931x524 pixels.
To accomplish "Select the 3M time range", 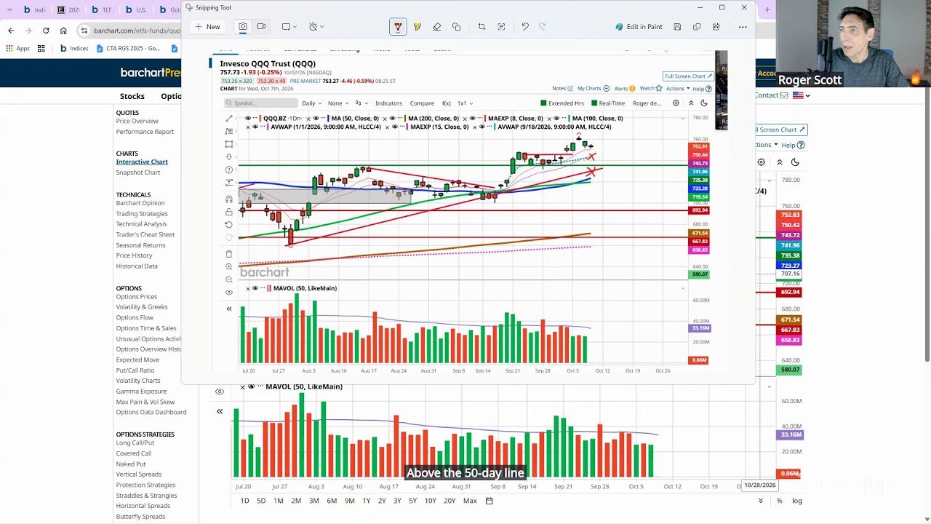I will click(x=313, y=501).
